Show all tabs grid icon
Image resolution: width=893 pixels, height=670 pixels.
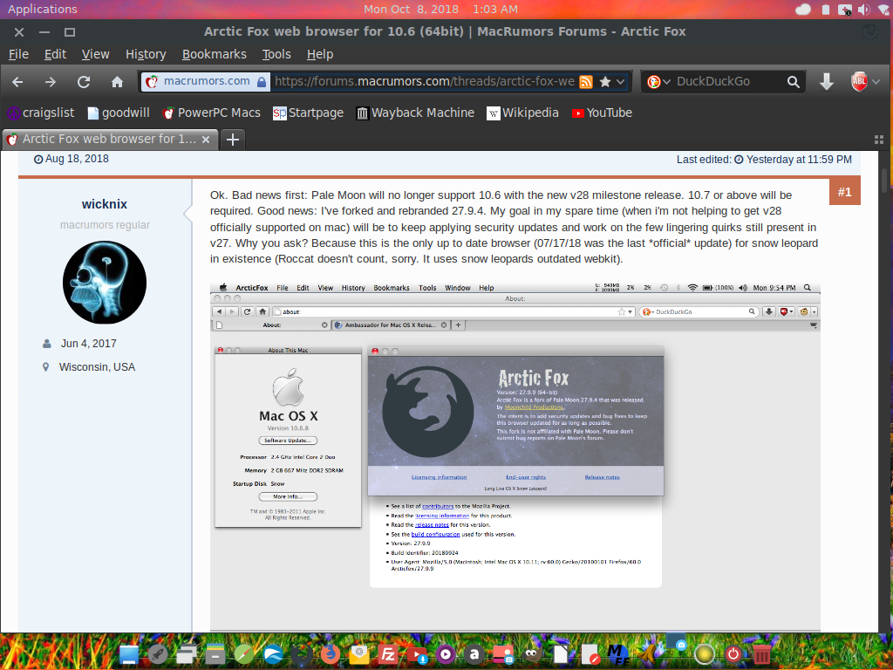[879, 140]
